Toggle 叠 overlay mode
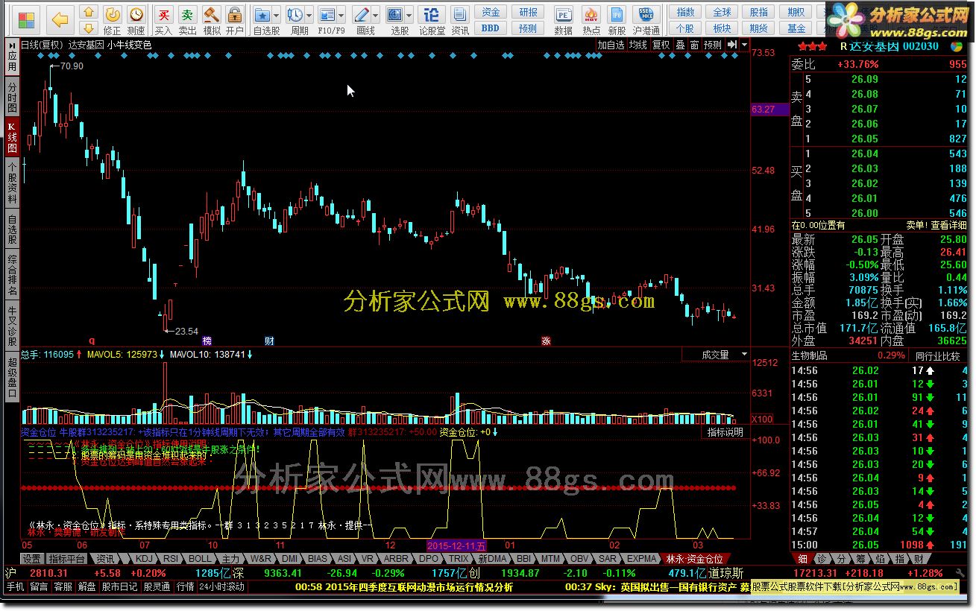The height and width of the screenshot is (611, 976). tap(680, 45)
